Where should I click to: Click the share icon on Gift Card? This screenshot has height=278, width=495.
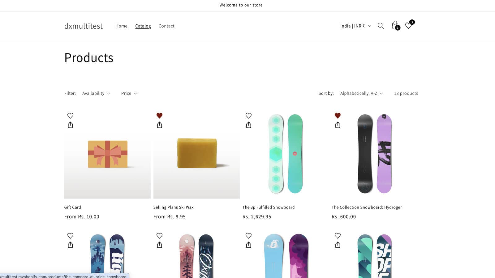tap(70, 125)
